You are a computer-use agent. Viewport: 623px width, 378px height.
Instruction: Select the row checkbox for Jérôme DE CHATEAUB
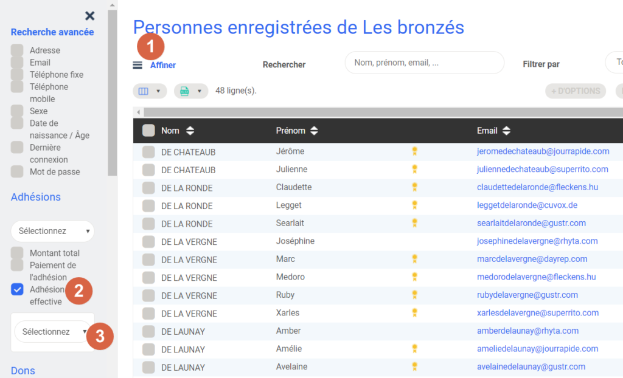tap(148, 152)
